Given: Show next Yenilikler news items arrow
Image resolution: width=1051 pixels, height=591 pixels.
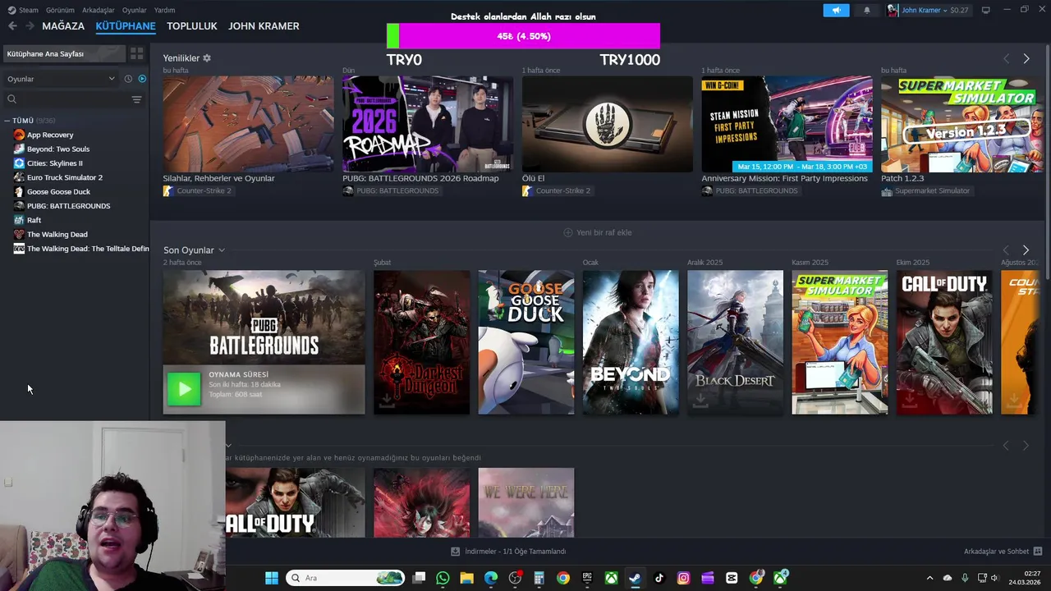Looking at the screenshot, I should (1026, 58).
